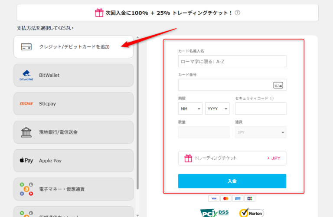The image size is (333, 217).
Task: Click the gift box icon in the promo banner
Action: 99,13
